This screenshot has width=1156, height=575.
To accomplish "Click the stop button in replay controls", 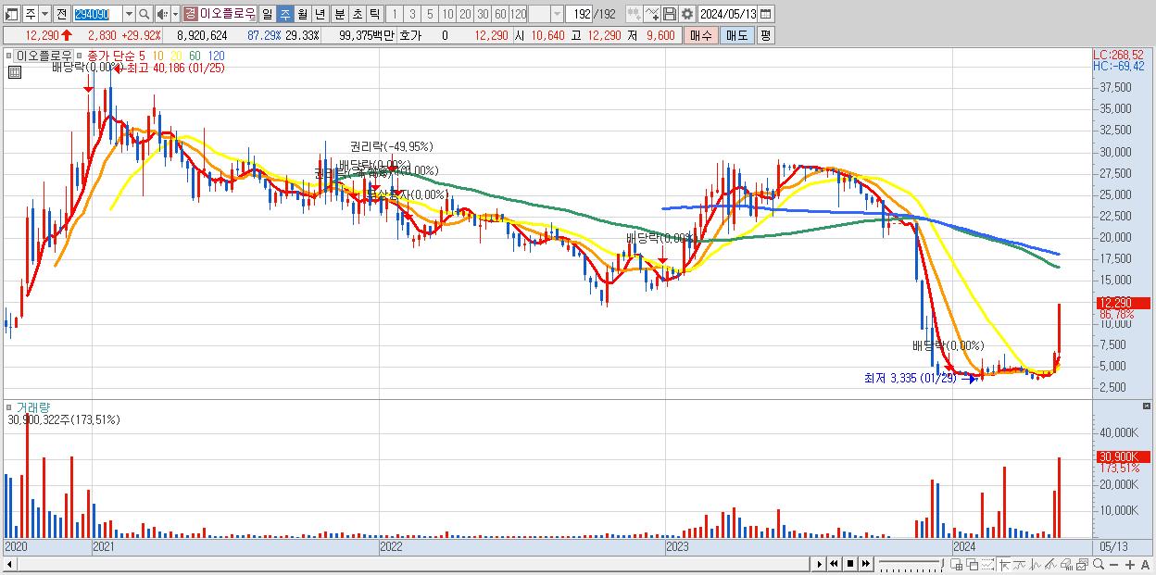I will tap(849, 564).
